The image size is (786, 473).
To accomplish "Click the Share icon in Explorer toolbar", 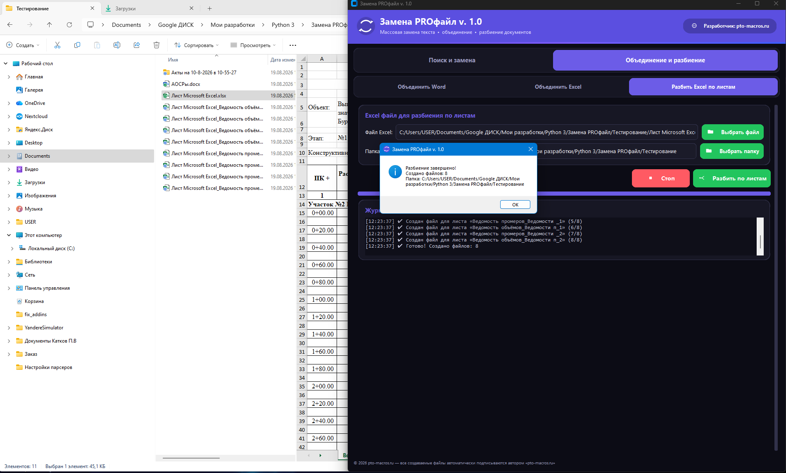I will [x=137, y=45].
